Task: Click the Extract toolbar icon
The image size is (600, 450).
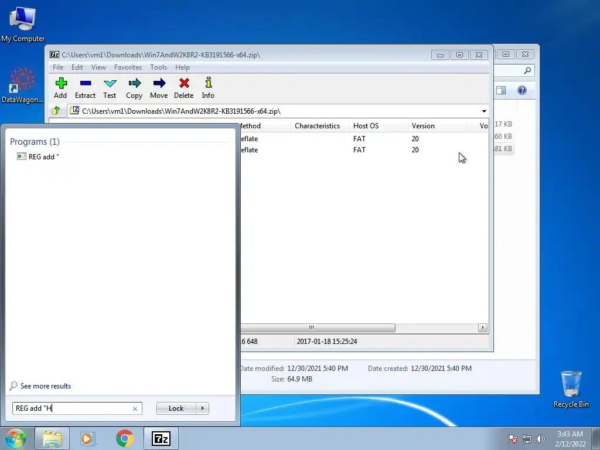Action: click(x=85, y=88)
